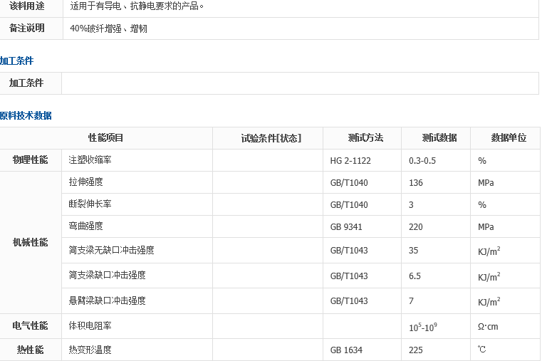Select the 简支梁无缺口冲击强度 row label
The image size is (547, 361).
coord(111,251)
